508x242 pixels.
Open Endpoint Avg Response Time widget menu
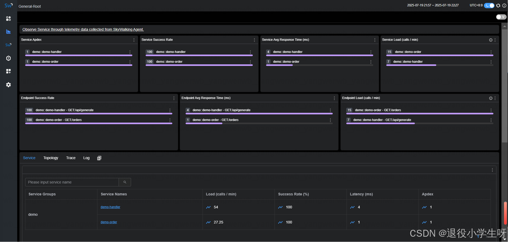(x=334, y=98)
